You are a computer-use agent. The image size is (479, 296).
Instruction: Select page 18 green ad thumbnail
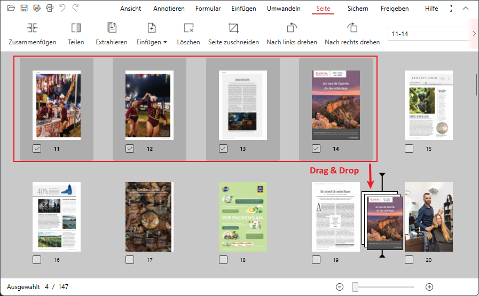(243, 217)
